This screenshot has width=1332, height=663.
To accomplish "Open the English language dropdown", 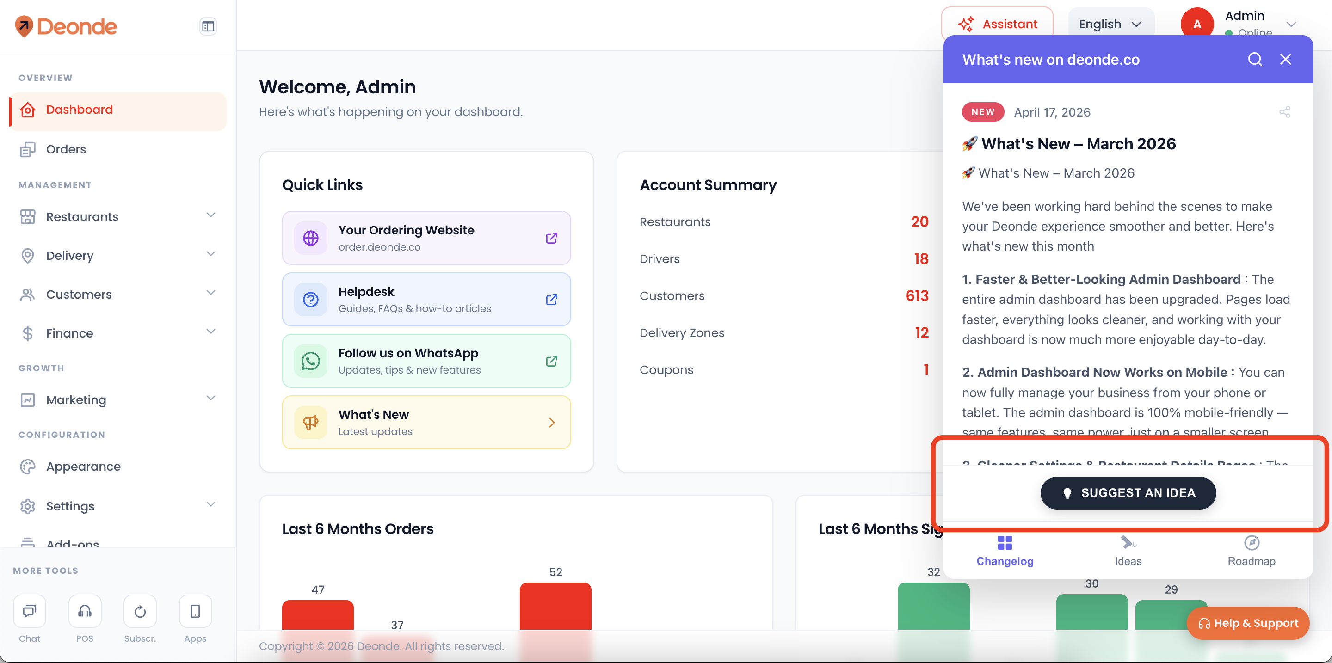I will [x=1110, y=24].
